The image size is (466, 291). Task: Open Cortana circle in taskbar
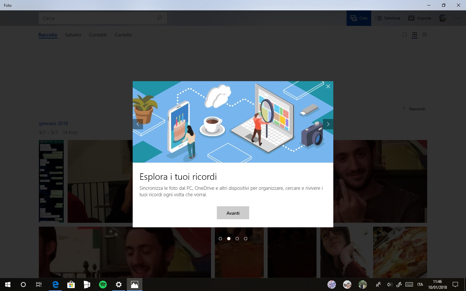(x=23, y=285)
